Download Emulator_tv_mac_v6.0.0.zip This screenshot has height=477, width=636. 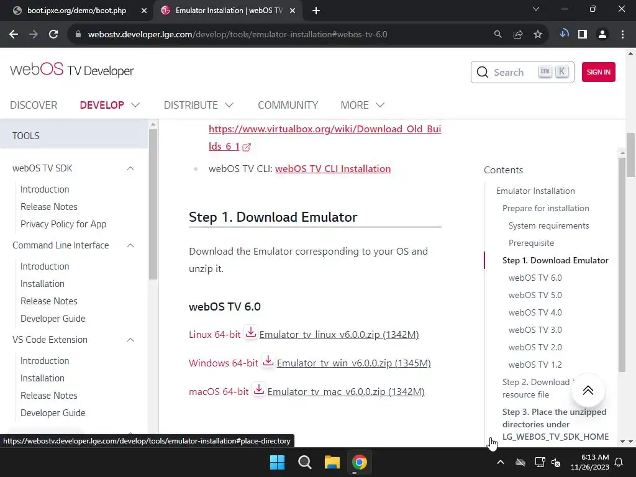point(346,391)
